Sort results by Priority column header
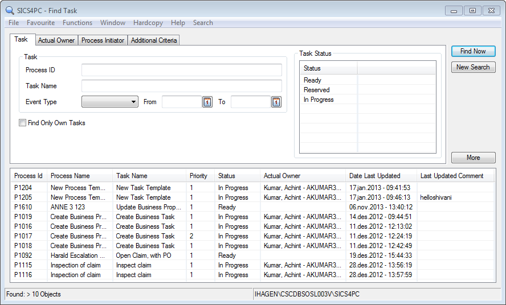Image resolution: width=506 pixels, height=305 pixels. click(x=200, y=176)
